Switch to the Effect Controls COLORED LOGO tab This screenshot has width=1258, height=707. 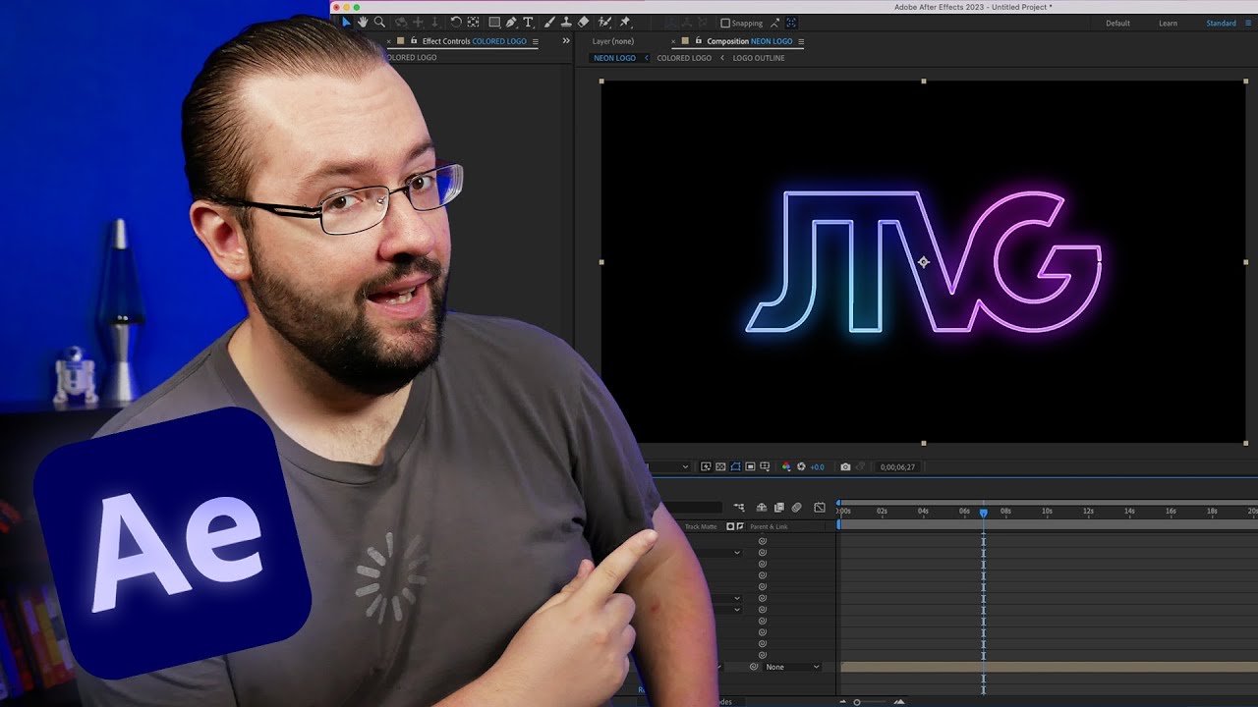tap(475, 41)
